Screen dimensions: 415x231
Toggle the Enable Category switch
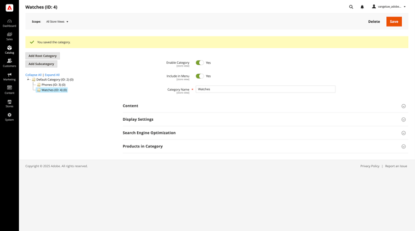[x=200, y=63]
